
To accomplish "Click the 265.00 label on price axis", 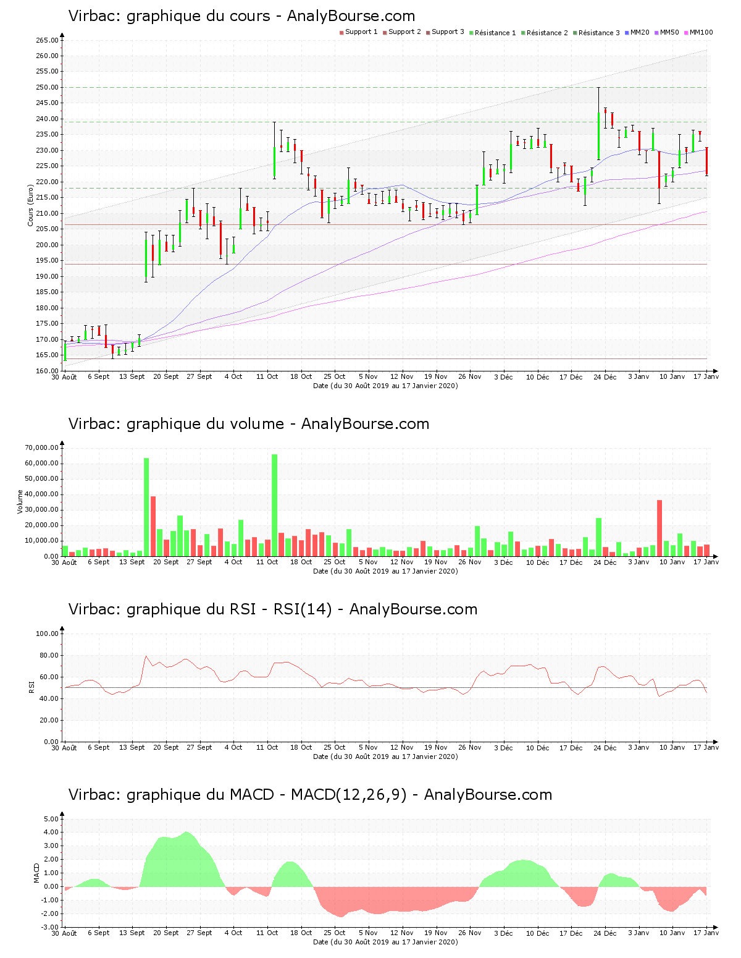I will [x=48, y=40].
